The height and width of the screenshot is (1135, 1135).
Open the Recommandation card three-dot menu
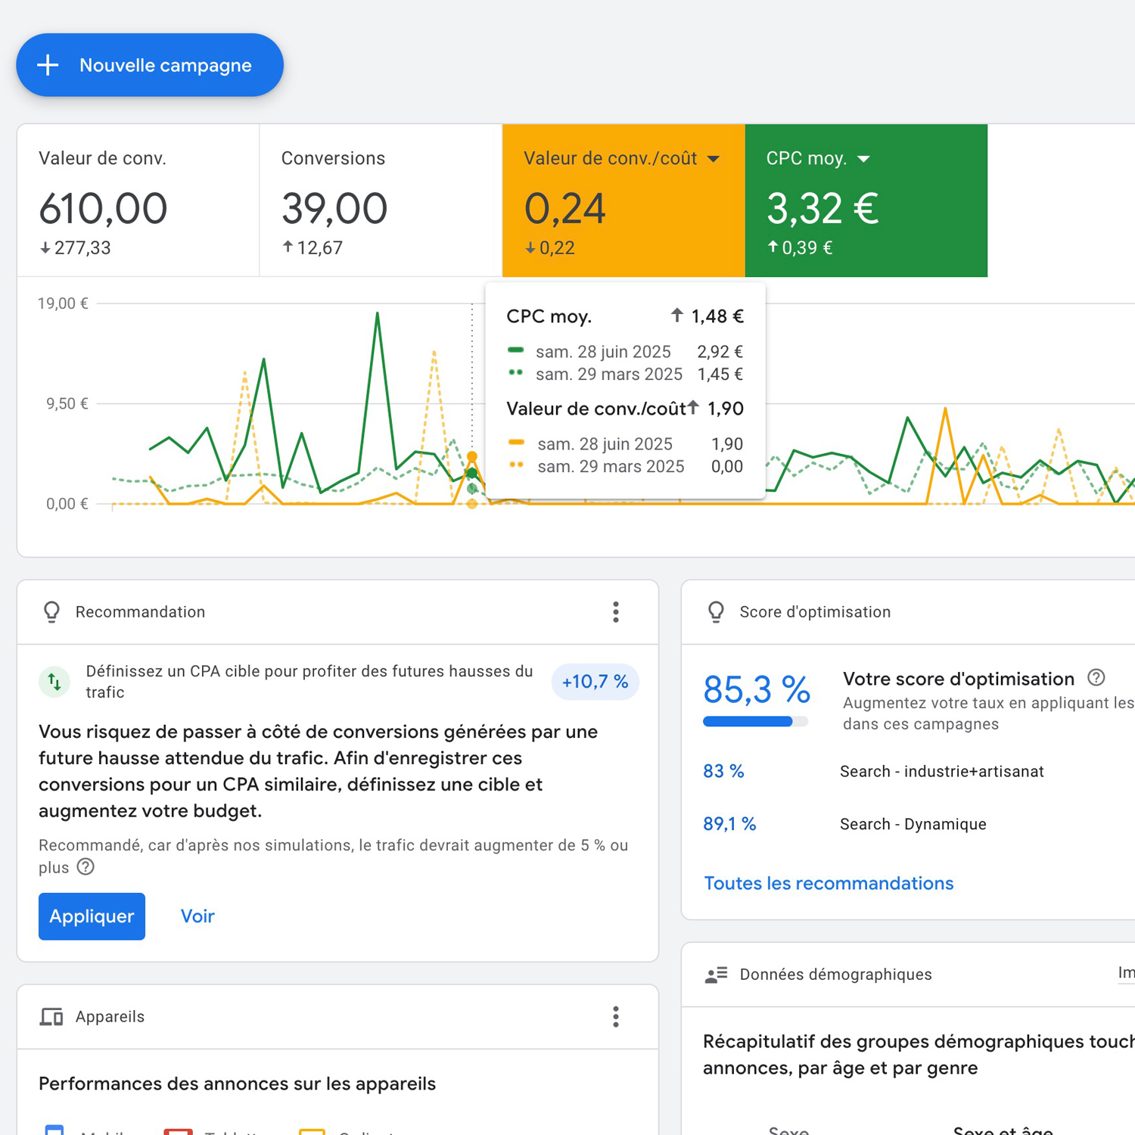[616, 612]
